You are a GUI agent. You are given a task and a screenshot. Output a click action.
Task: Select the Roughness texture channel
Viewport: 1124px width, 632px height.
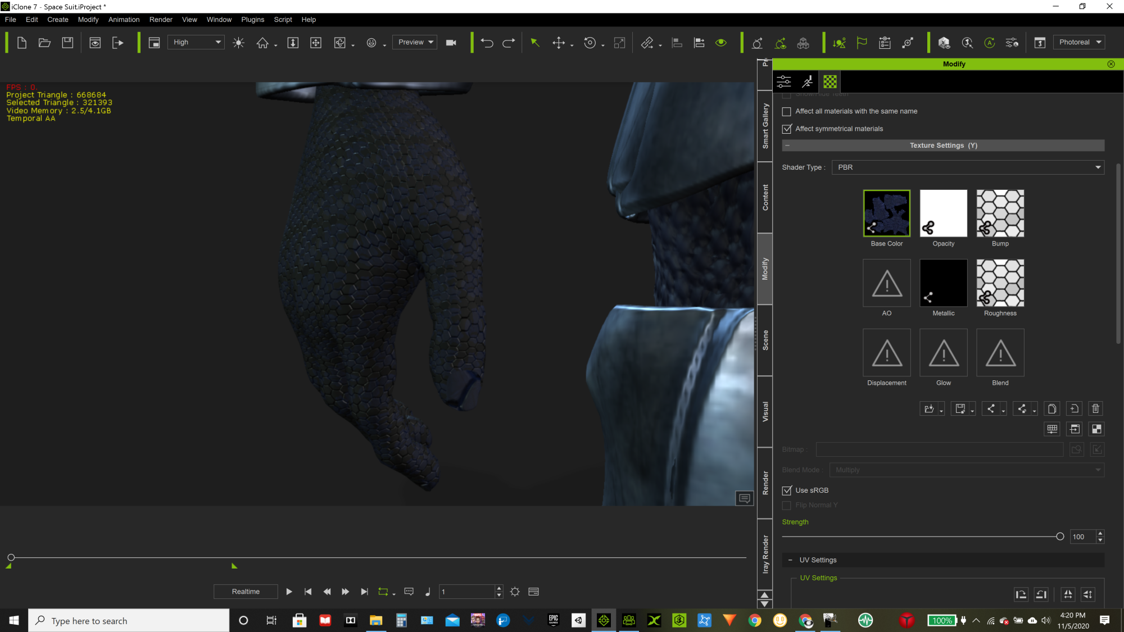point(1000,283)
